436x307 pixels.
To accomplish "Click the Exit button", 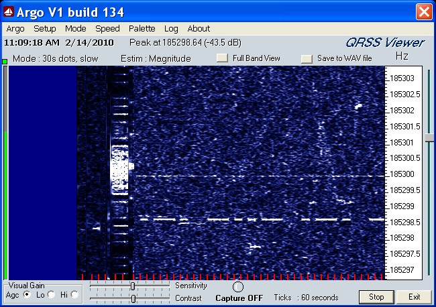I will 414,297.
